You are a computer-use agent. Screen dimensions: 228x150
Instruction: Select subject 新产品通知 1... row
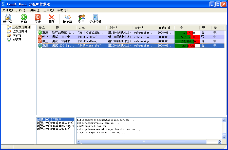tap(63, 33)
